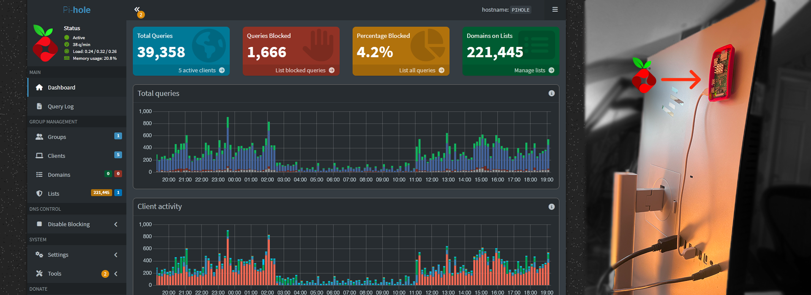Open Query Log from sidebar

(x=60, y=107)
